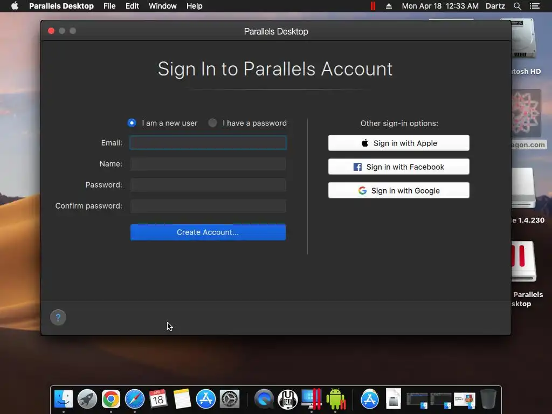Open the Parallels Desktop app menu
The width and height of the screenshot is (552, 414).
tap(61, 6)
